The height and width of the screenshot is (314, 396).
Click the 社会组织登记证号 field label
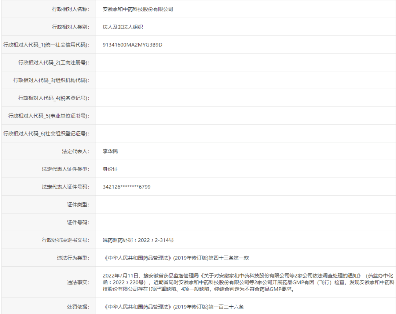coord(46,134)
